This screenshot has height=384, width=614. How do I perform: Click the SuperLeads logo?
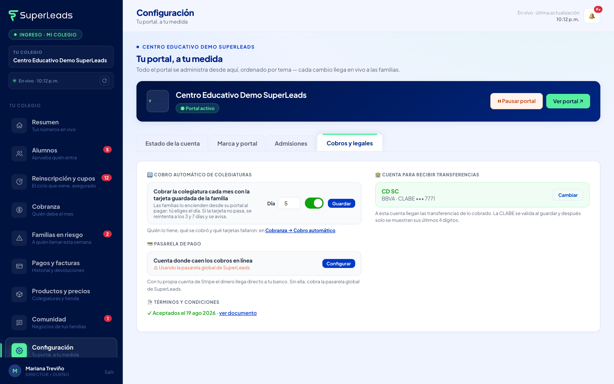click(x=41, y=15)
